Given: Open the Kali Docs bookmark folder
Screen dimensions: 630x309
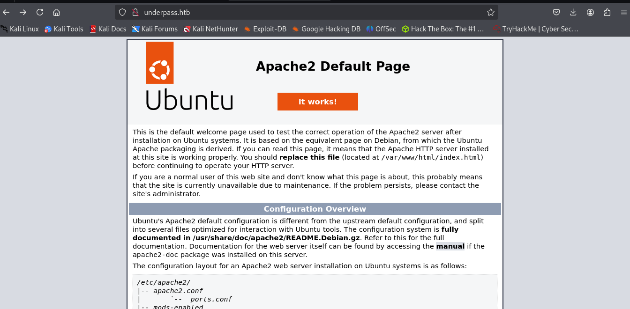Looking at the screenshot, I should tap(108, 29).
